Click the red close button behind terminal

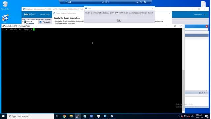click(207, 26)
